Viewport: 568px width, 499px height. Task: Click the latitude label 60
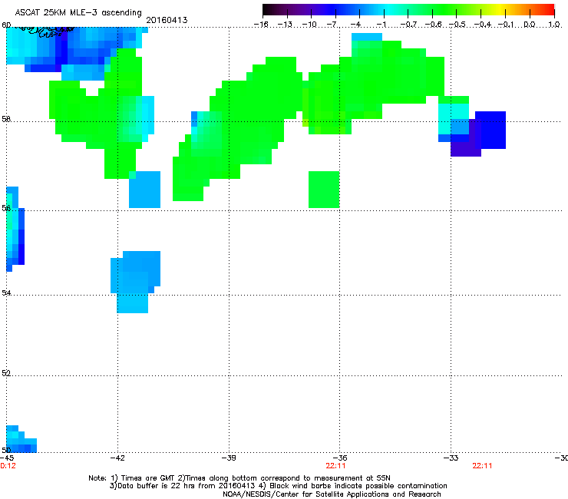[x=6, y=25]
